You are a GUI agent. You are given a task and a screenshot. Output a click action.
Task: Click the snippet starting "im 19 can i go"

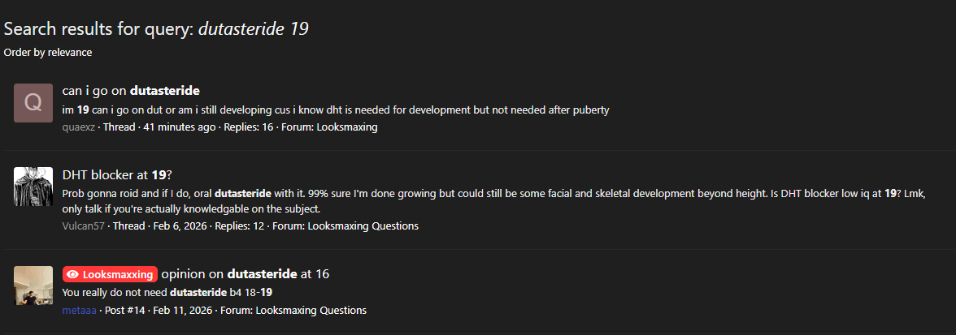click(x=335, y=110)
